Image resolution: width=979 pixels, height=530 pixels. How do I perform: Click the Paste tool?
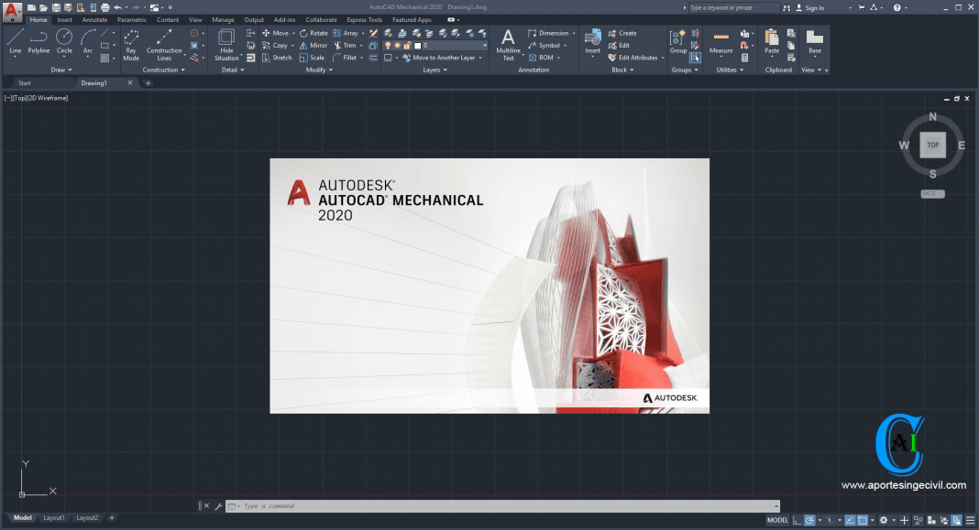point(772,41)
